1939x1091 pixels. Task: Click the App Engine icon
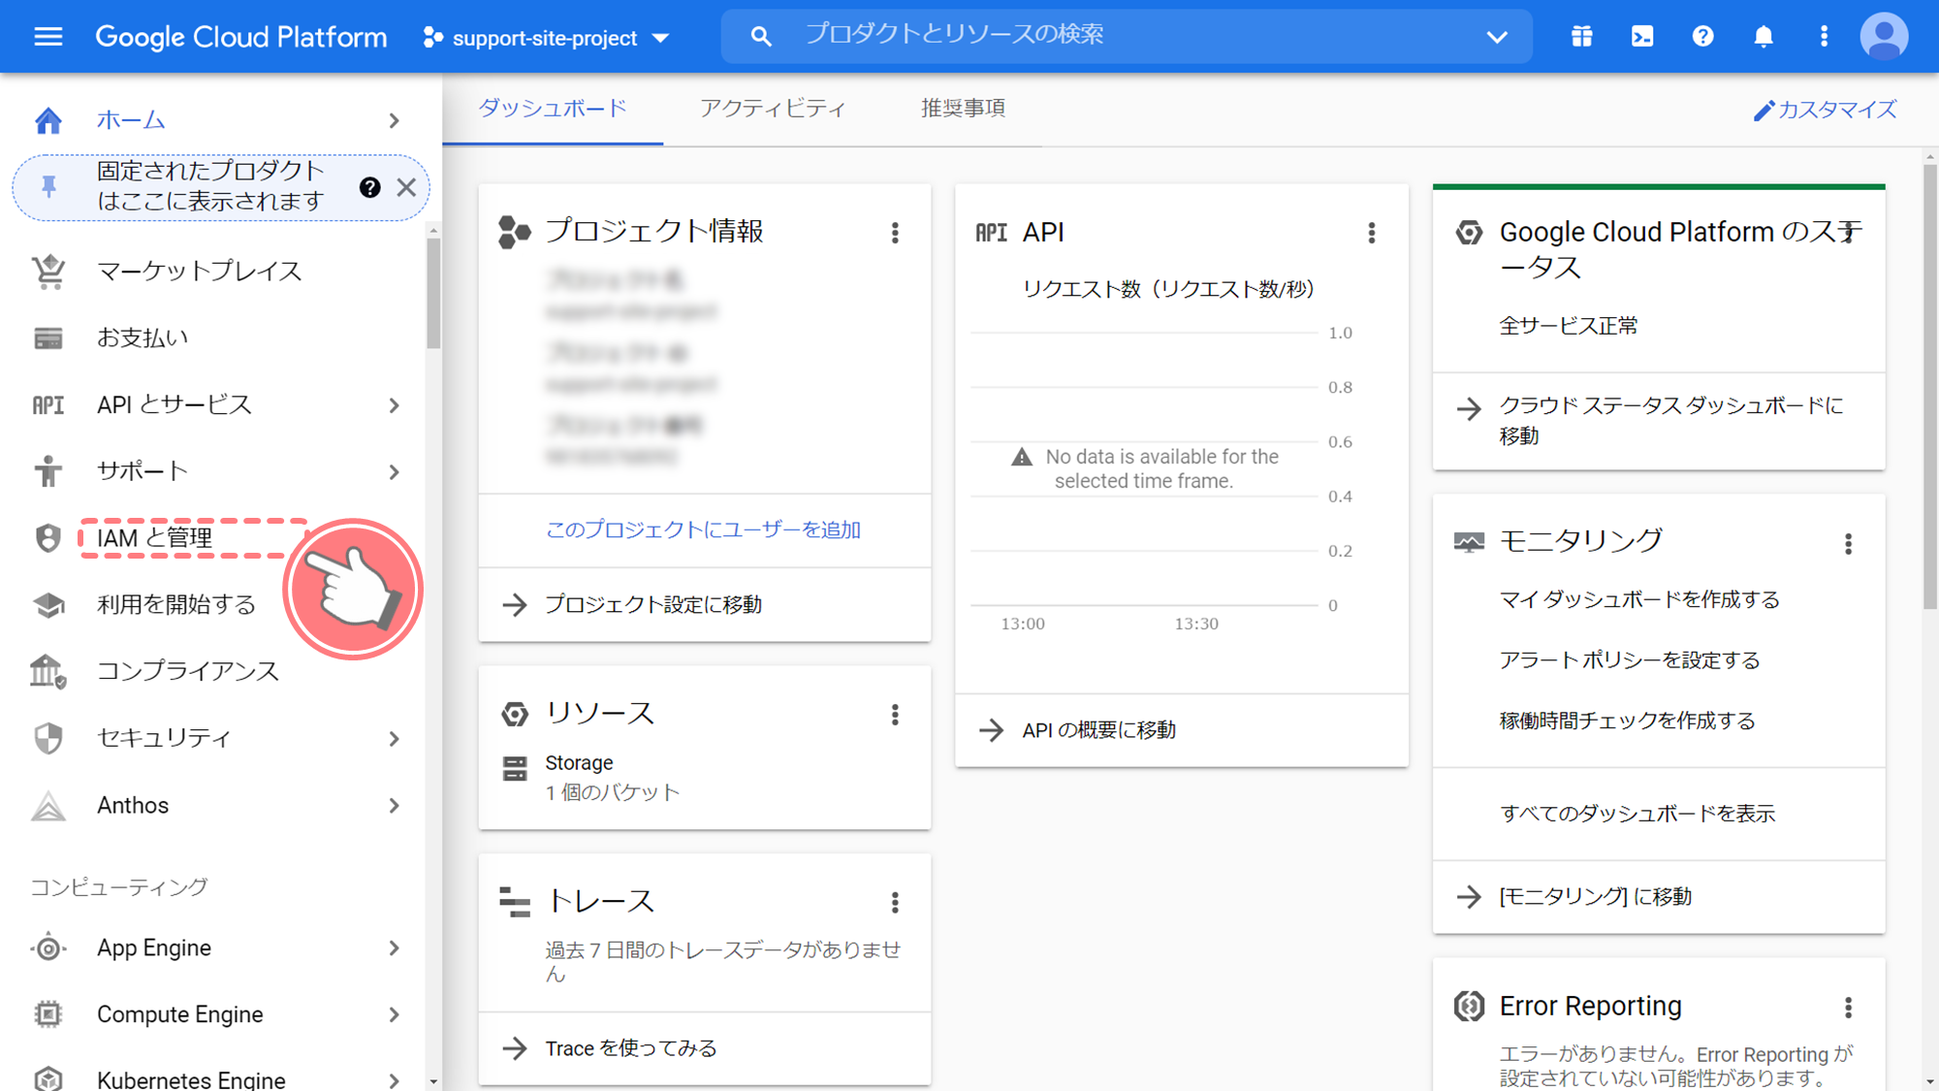click(48, 947)
